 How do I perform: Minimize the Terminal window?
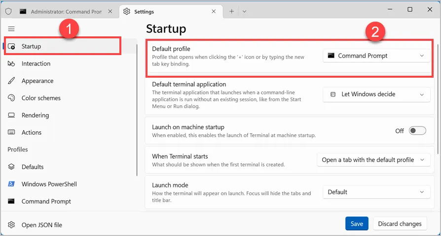pos(390,9)
